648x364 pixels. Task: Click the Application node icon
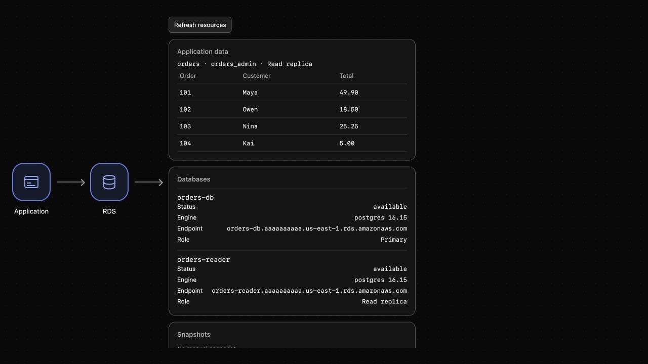(x=31, y=182)
